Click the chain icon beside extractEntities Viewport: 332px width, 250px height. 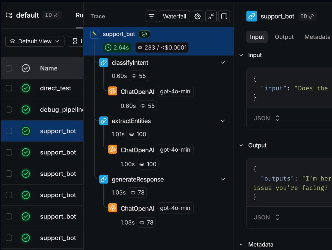104,121
